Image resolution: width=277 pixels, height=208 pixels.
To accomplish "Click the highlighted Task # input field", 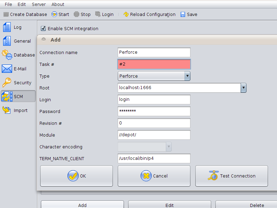I will (154, 64).
